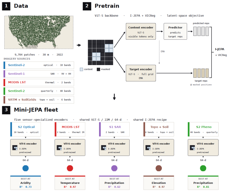This screenshot has height=192, width=229.
Task: Click the masked grid icon in S1 SAR encoder
Action: [104, 147]
